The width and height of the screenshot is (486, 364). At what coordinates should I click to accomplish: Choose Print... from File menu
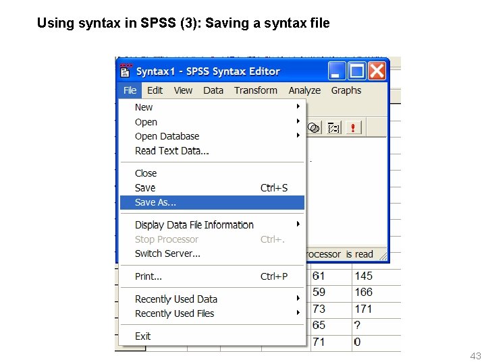[x=213, y=276]
